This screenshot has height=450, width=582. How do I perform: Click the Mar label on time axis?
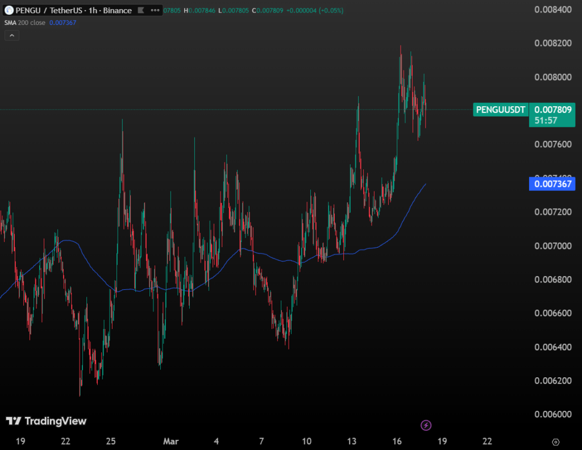click(x=171, y=441)
